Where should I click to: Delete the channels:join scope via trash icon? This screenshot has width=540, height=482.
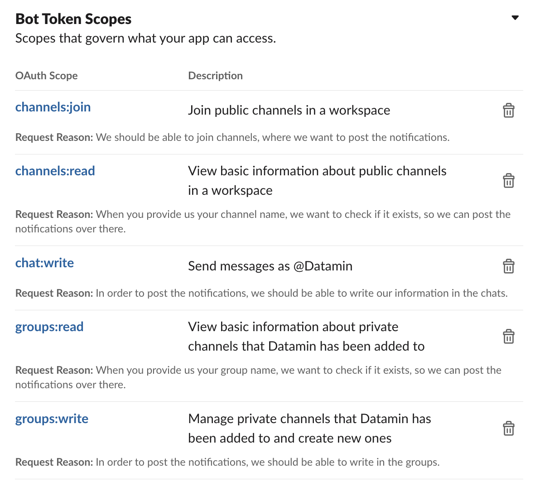pos(508,111)
